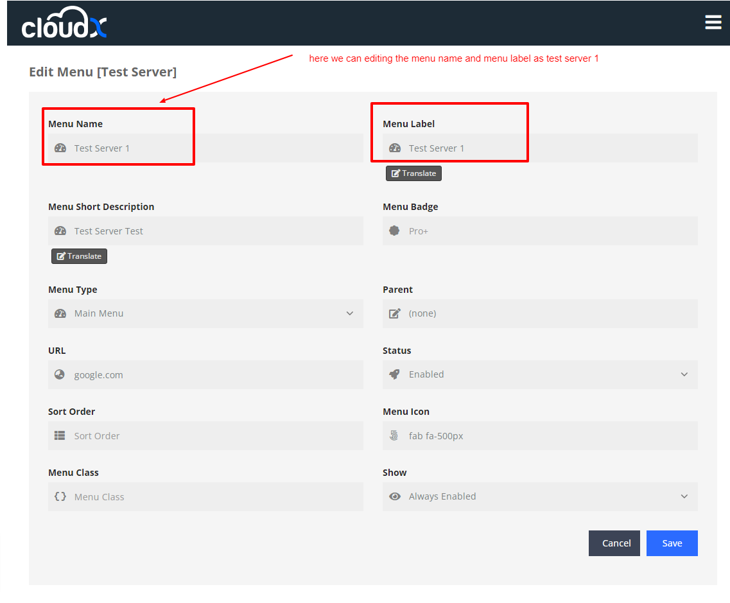Click the cloudX logo
The height and width of the screenshot is (603, 730).
click(x=64, y=24)
